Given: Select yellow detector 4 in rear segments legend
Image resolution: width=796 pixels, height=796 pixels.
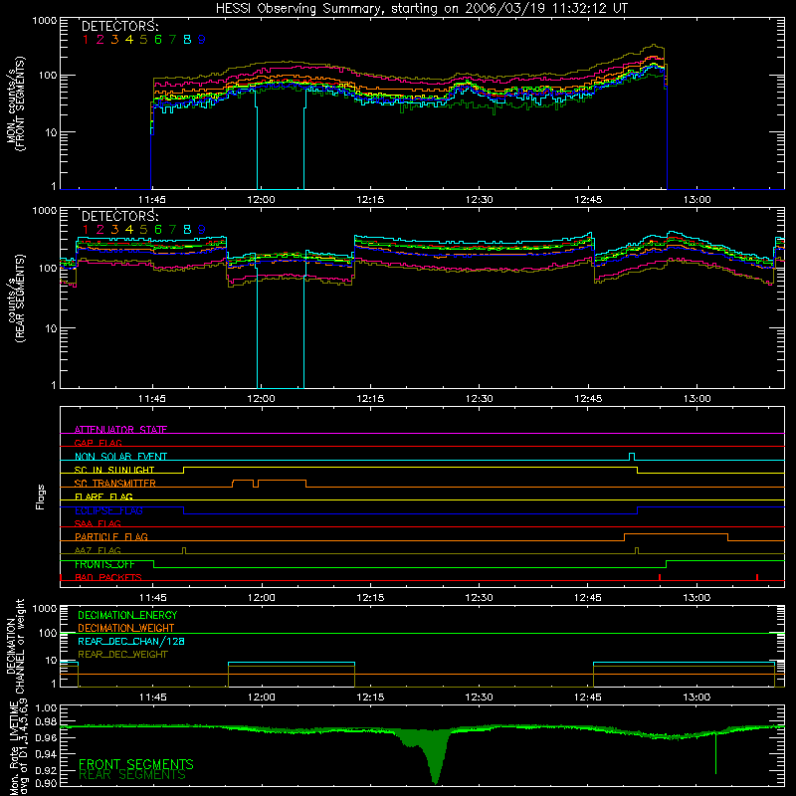Looking at the screenshot, I should 129,230.
